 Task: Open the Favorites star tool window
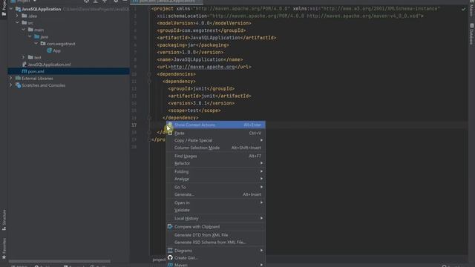click(x=4, y=249)
